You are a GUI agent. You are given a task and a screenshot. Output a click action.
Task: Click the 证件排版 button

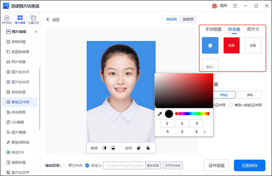coord(217,165)
